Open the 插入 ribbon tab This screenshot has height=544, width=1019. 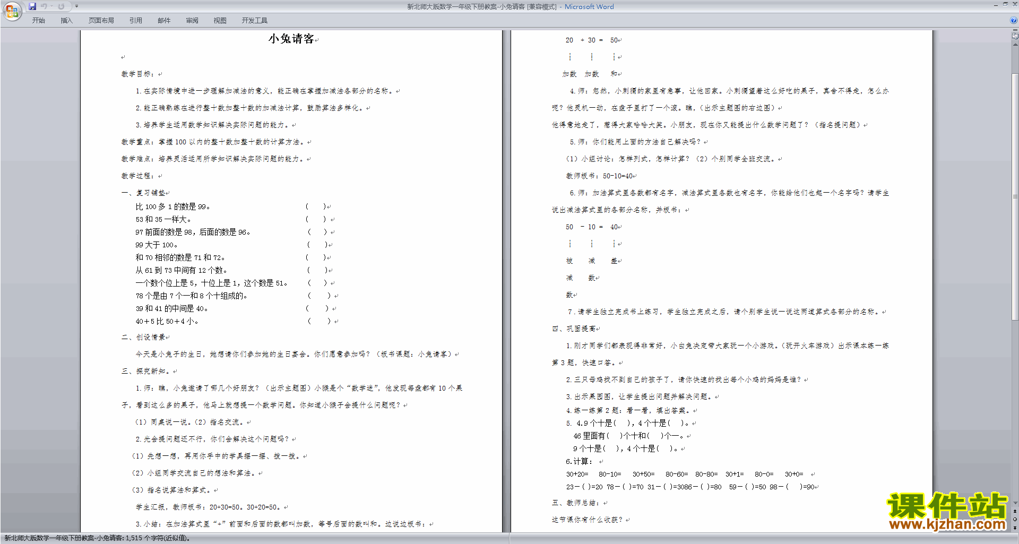click(66, 21)
